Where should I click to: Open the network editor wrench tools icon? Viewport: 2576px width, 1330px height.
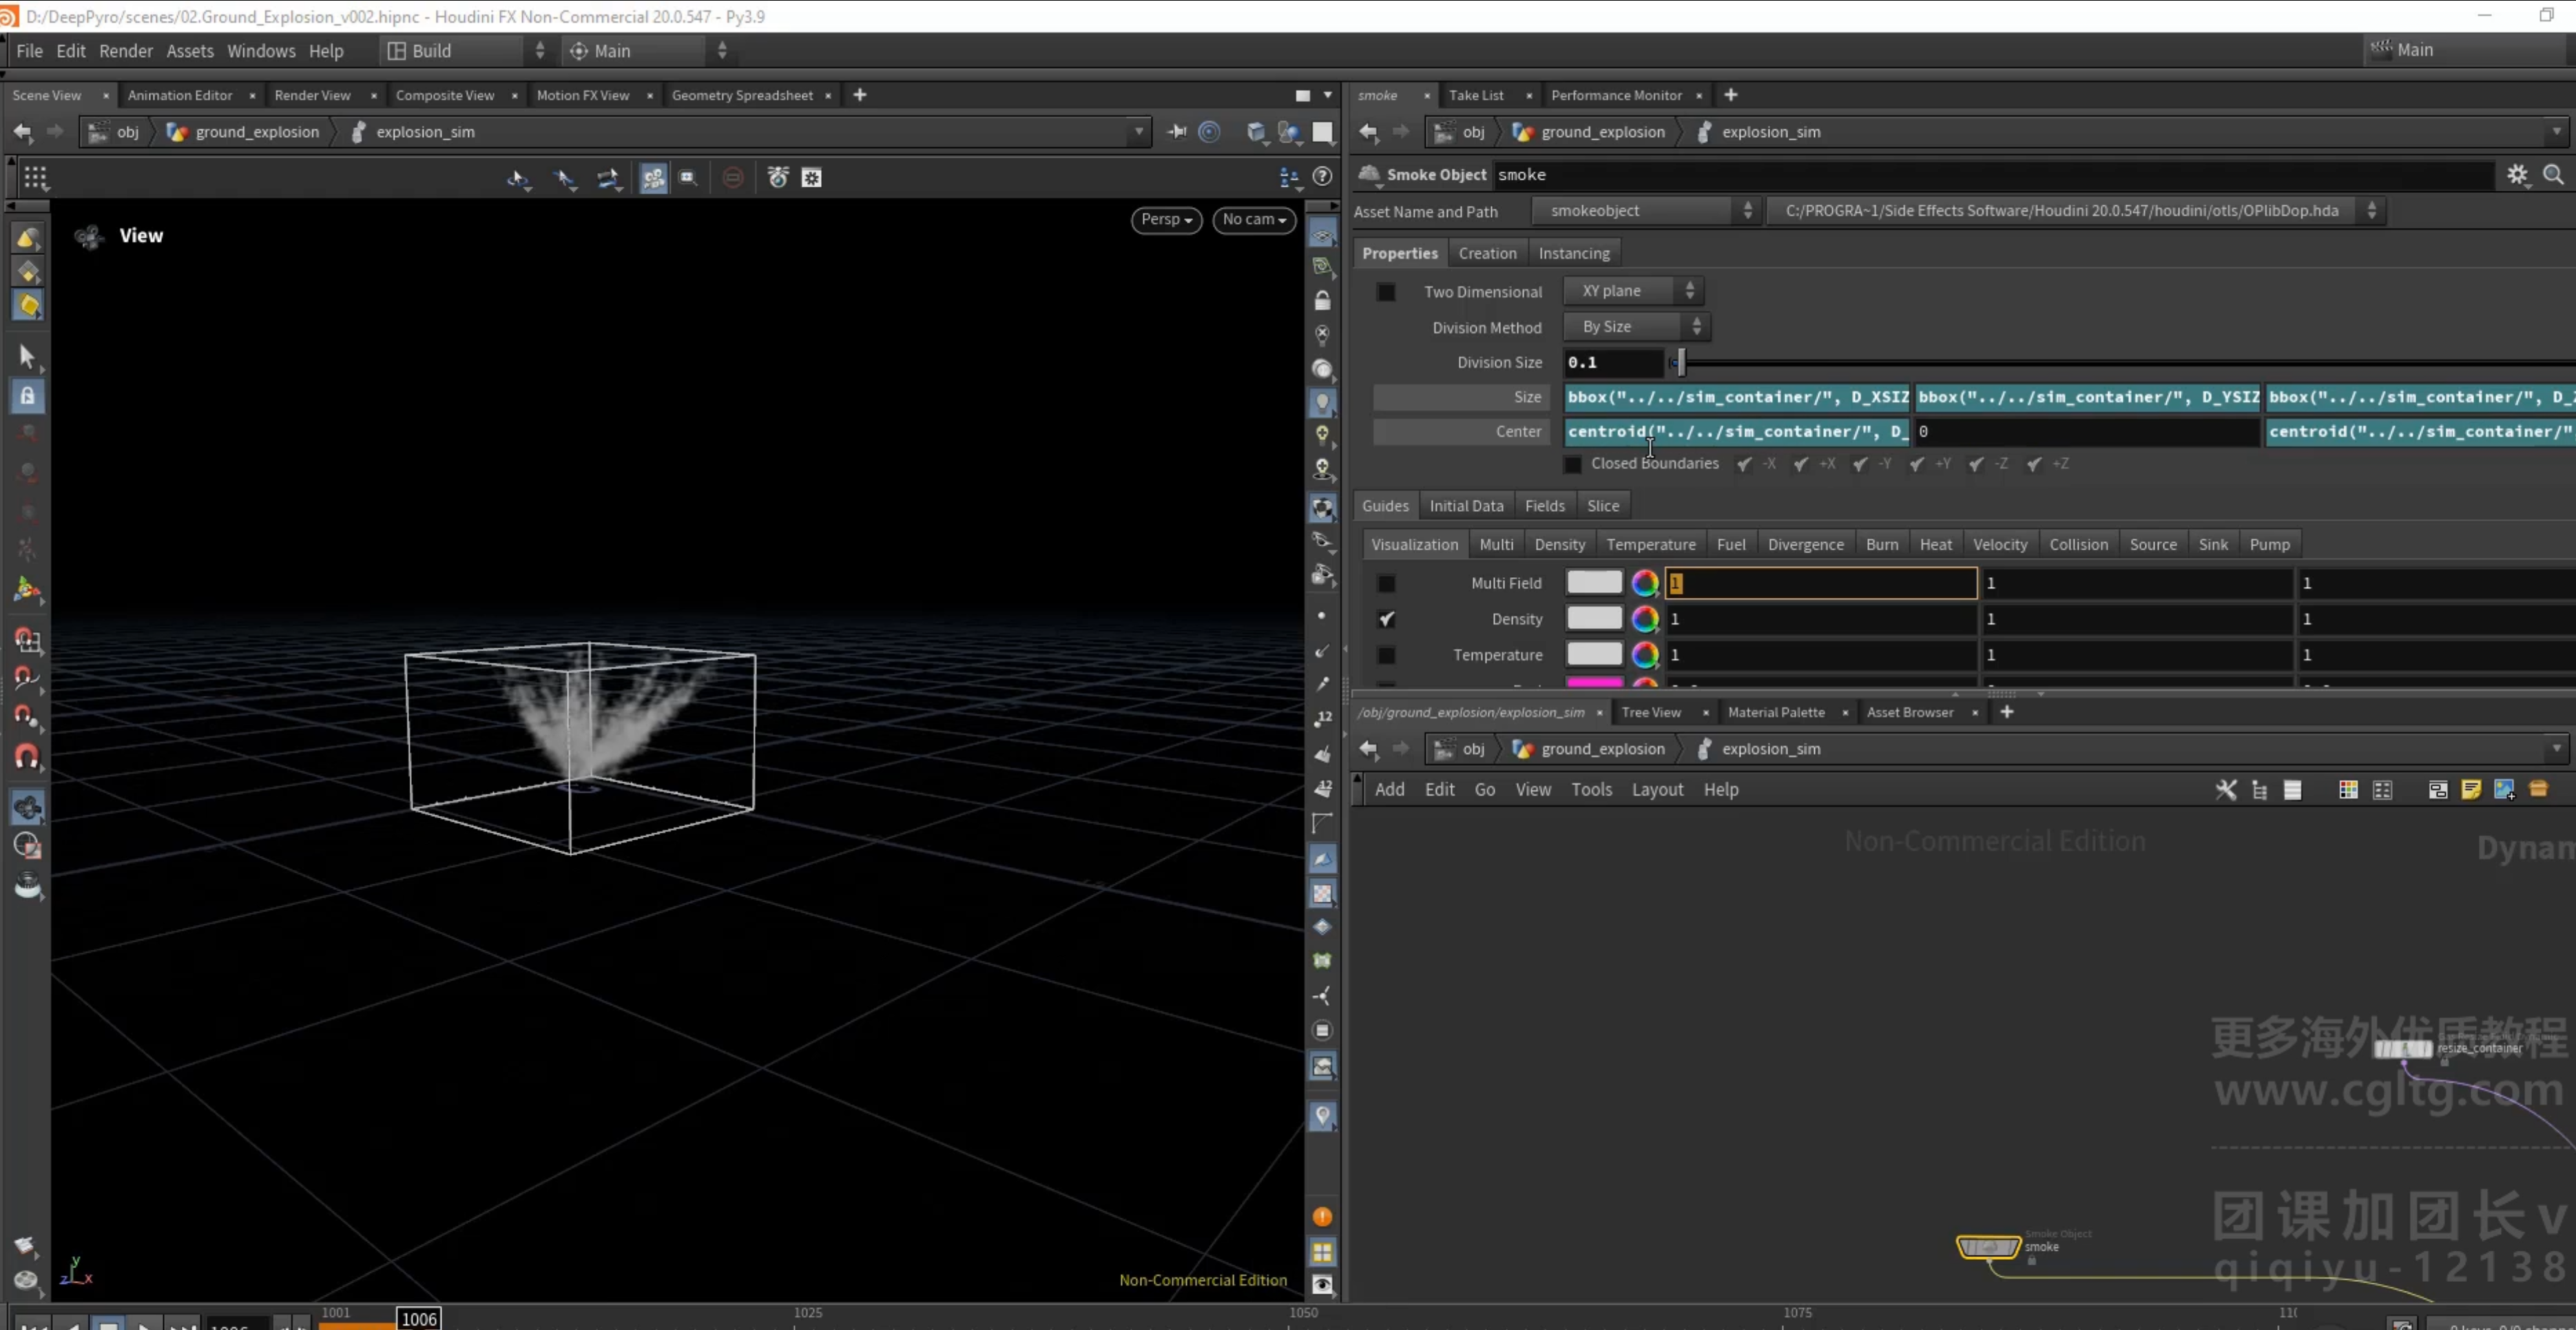[2226, 790]
